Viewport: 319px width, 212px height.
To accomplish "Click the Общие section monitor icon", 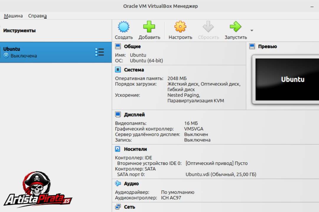I will point(118,46).
